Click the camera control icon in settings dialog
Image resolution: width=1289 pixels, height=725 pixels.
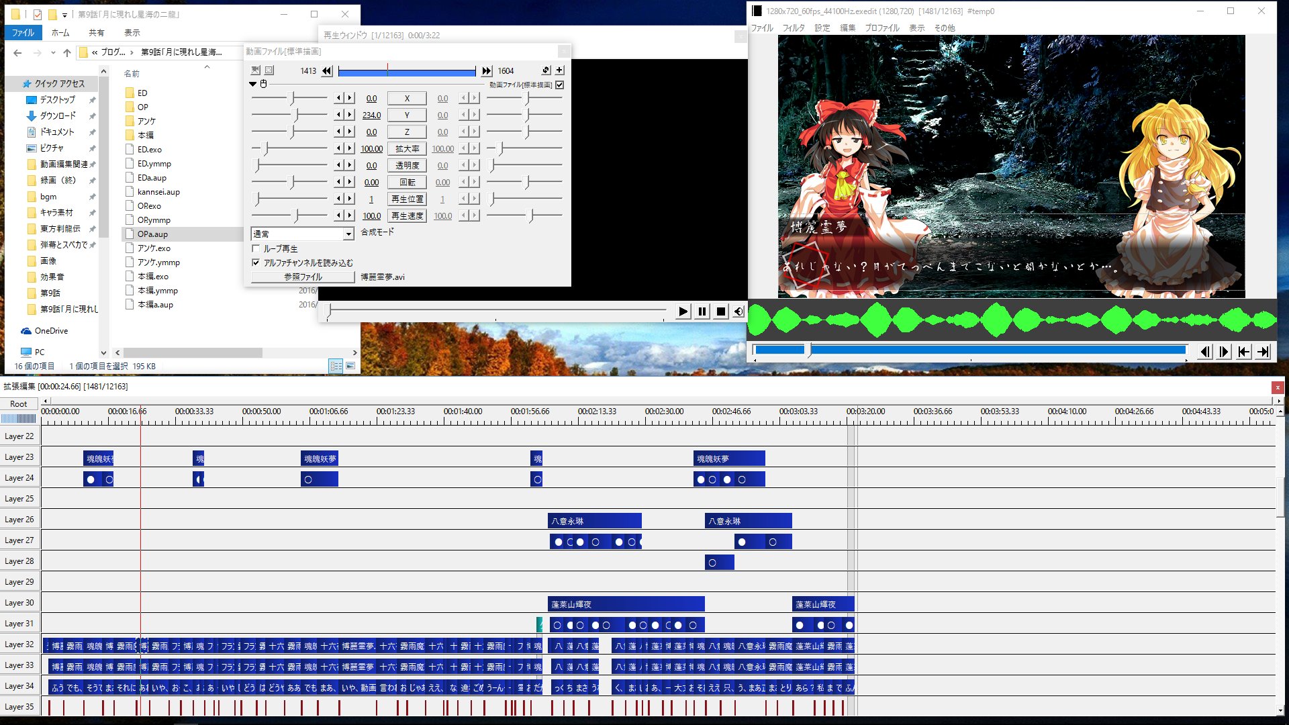tap(255, 70)
